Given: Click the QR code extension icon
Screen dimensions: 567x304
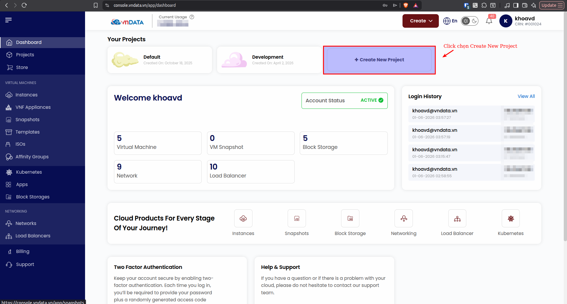Looking at the screenshot, I should (x=475, y=5).
